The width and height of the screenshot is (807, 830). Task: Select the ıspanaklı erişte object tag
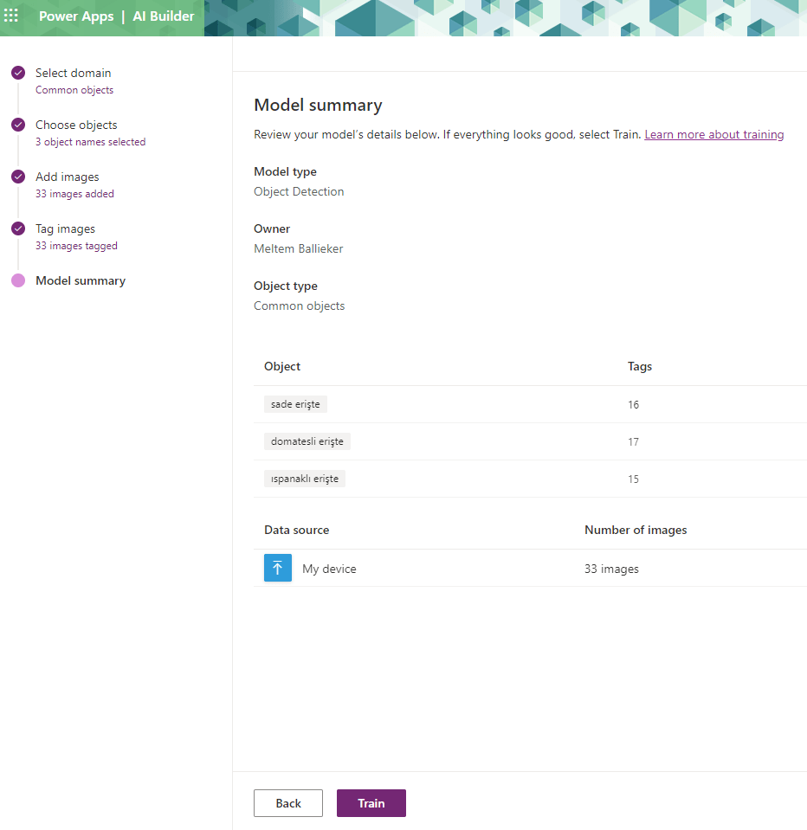click(x=304, y=479)
